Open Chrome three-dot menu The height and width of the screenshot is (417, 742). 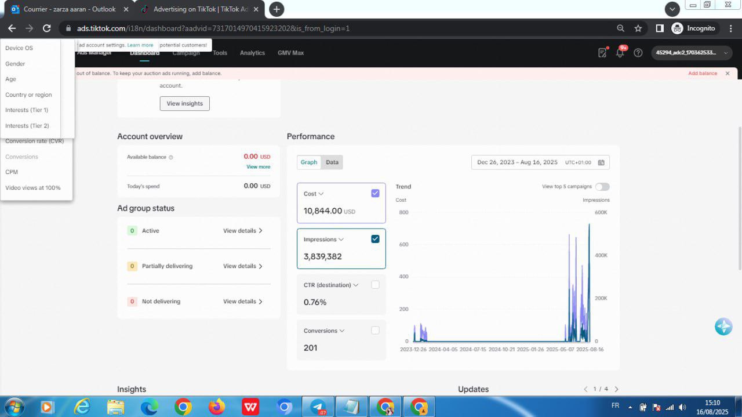click(x=730, y=28)
